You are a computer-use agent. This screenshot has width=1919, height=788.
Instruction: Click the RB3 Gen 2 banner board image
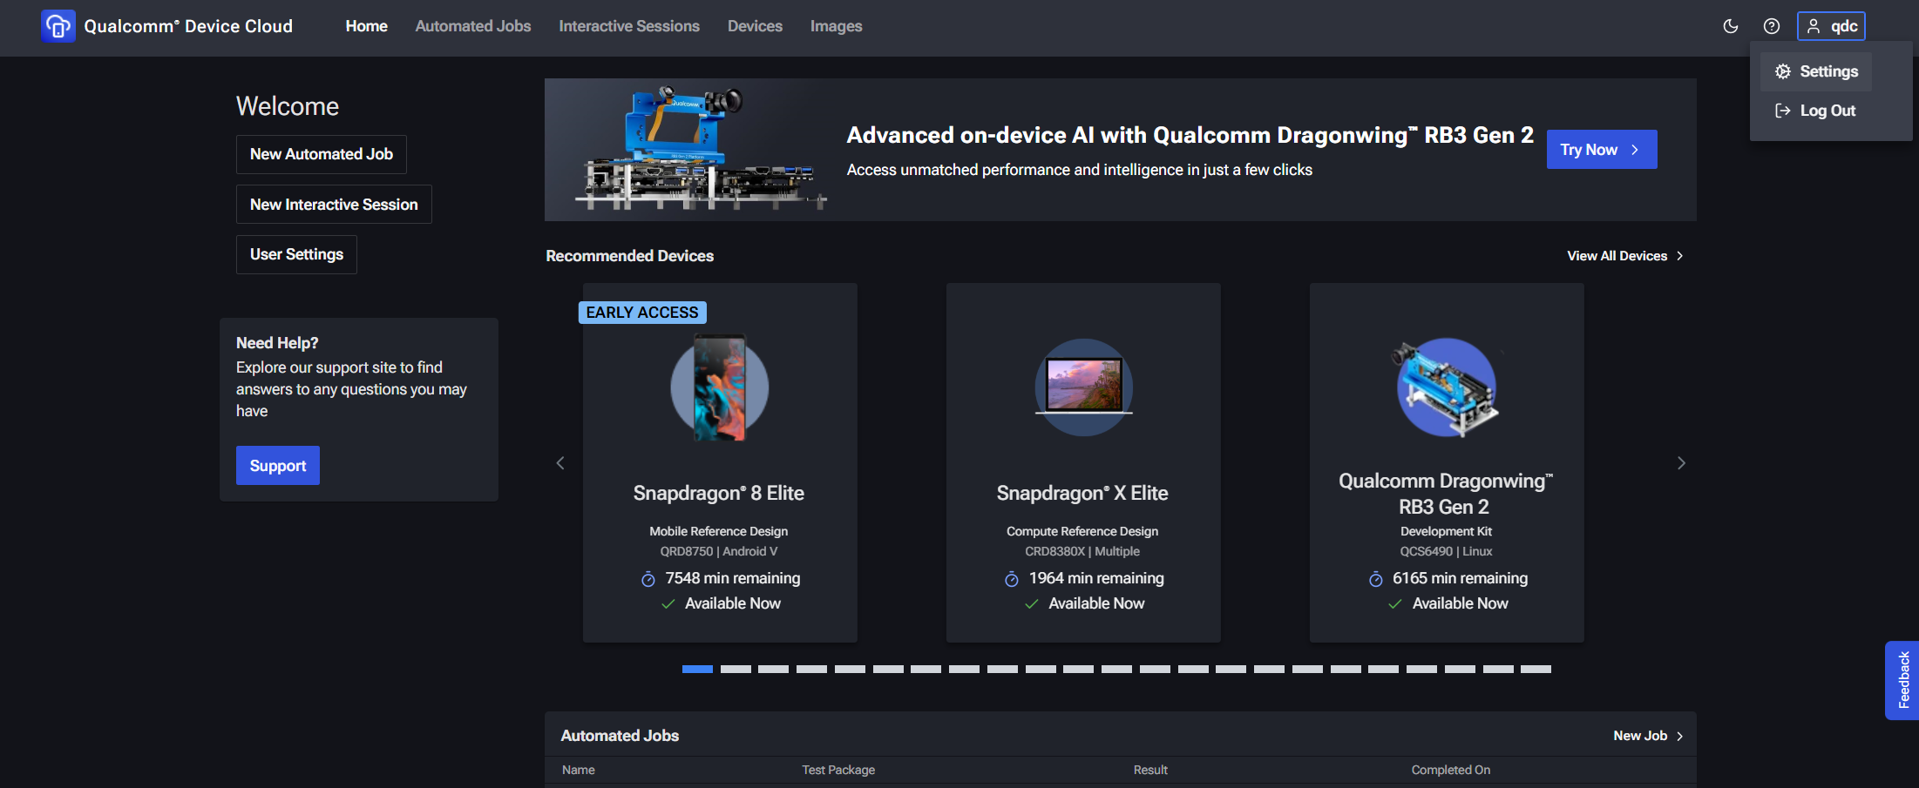point(700,149)
